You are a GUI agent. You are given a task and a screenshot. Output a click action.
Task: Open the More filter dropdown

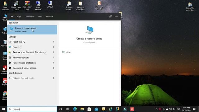click(49, 16)
